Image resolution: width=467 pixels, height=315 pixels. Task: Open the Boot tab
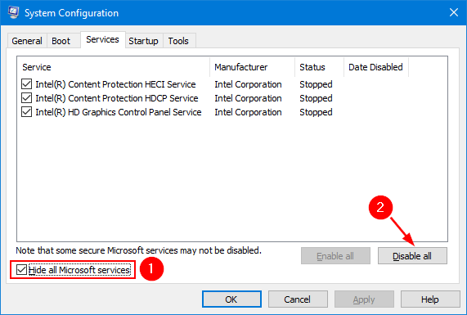click(61, 41)
